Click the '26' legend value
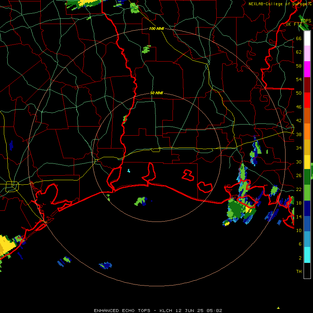The width and height of the screenshot is (313, 313). pyautogui.click(x=299, y=176)
